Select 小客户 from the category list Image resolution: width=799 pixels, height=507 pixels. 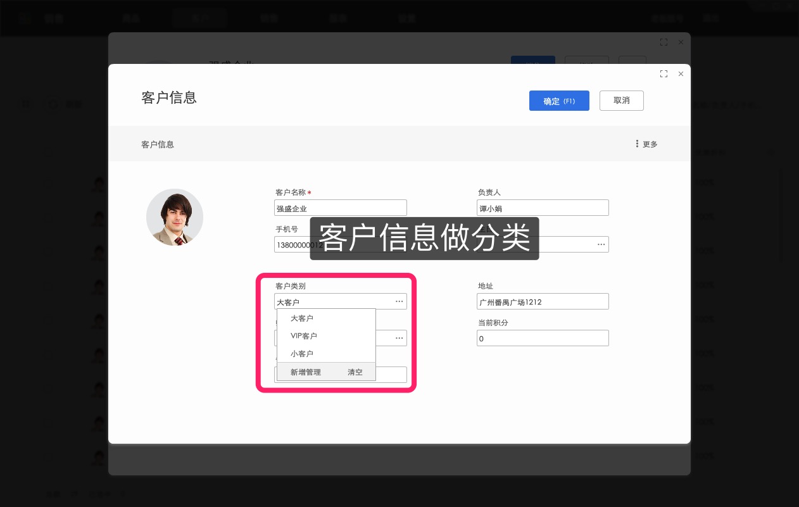pos(302,354)
